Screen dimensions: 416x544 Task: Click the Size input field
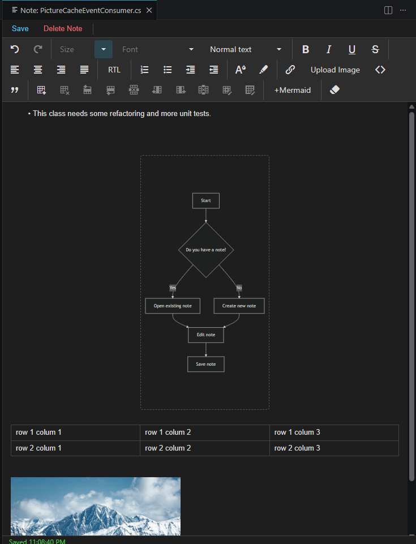point(75,49)
